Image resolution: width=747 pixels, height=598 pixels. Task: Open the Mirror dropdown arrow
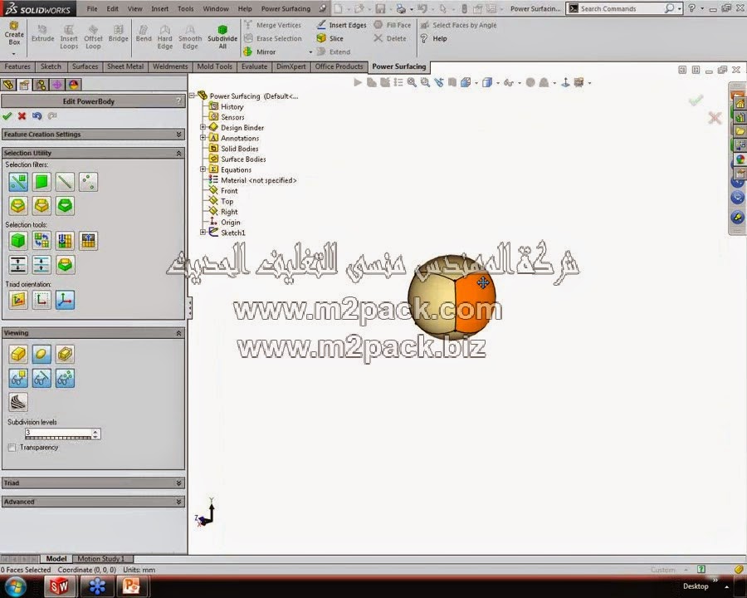tap(310, 52)
